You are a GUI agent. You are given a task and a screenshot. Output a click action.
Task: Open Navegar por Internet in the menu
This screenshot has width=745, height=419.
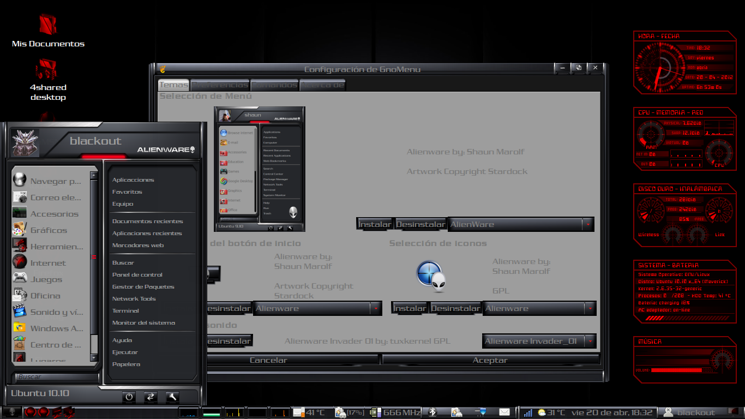point(47,181)
